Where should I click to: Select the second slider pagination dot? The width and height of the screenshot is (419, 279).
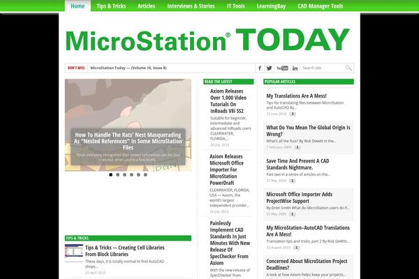pos(117,174)
